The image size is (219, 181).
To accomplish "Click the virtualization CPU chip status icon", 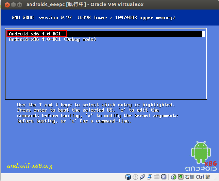I will tap(164, 177).
